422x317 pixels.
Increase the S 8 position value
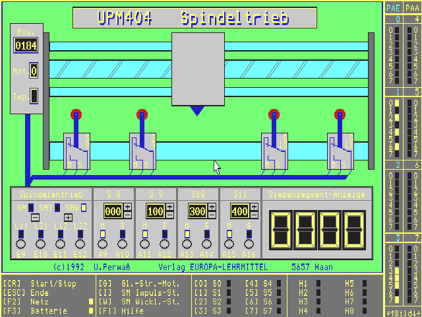127,207
